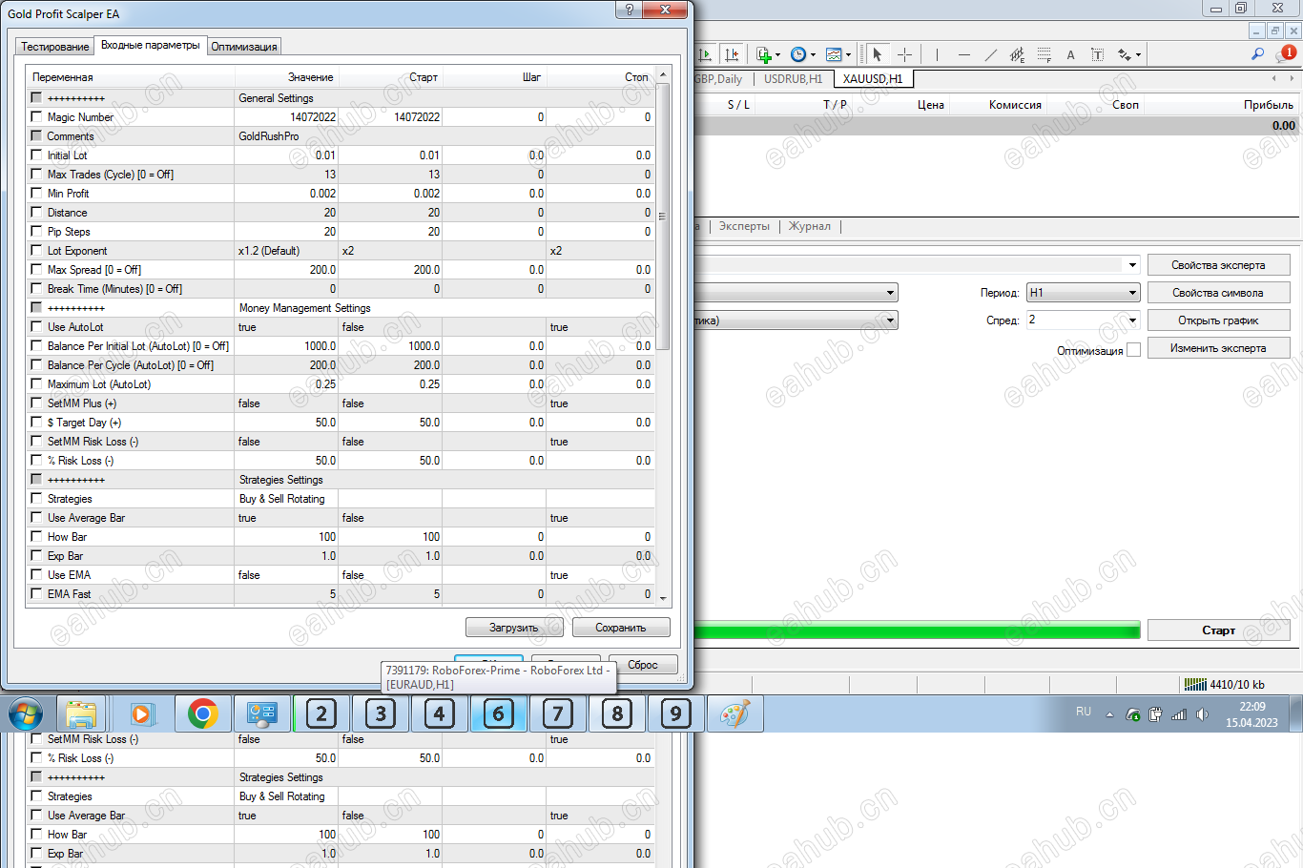Toggle chart auto-scroll icon

705,54
